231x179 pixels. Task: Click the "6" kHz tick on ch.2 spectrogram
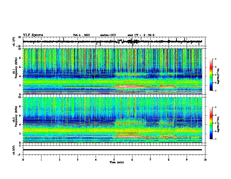tap(20, 116)
